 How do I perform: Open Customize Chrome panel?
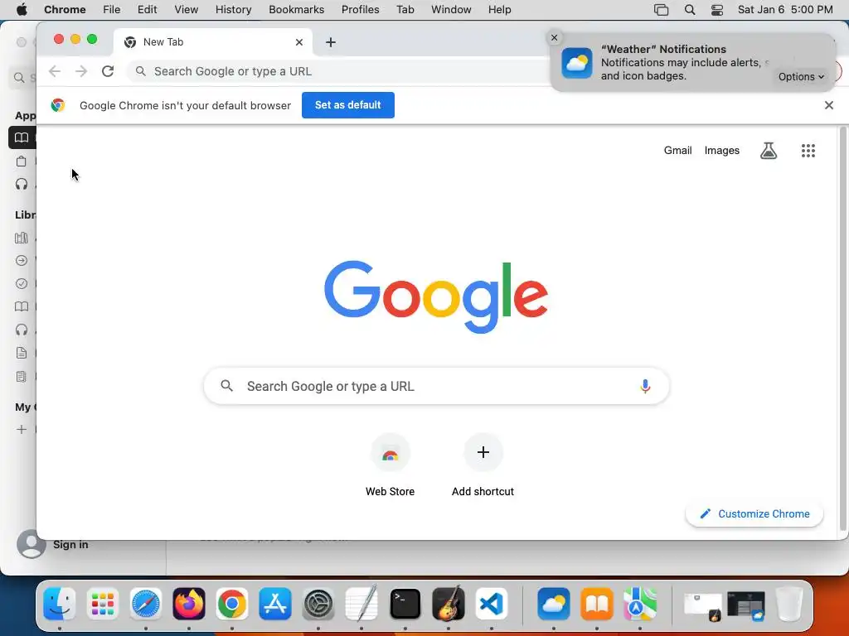(x=754, y=513)
